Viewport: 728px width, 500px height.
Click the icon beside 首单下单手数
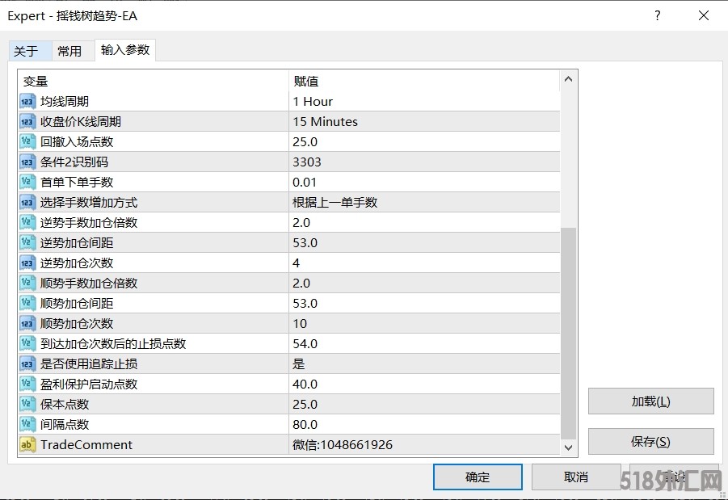(x=27, y=182)
